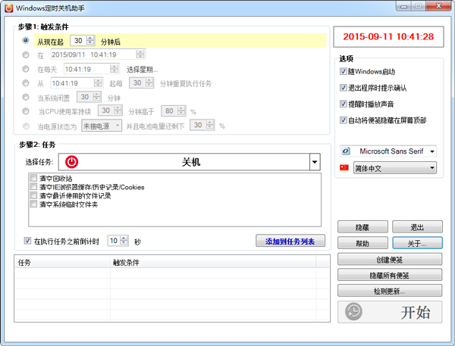
Task: Click the 隐藏所有便签 button
Action: pos(390,275)
